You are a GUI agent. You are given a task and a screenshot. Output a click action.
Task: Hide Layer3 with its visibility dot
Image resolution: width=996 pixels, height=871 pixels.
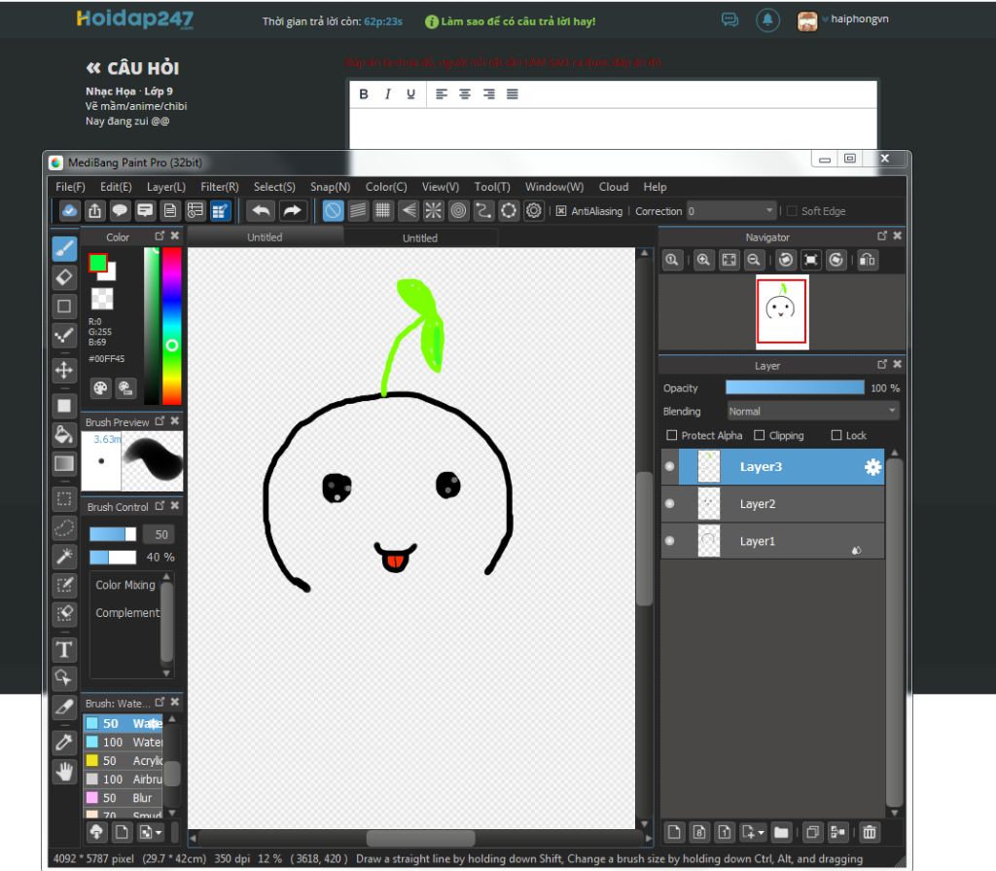[669, 467]
